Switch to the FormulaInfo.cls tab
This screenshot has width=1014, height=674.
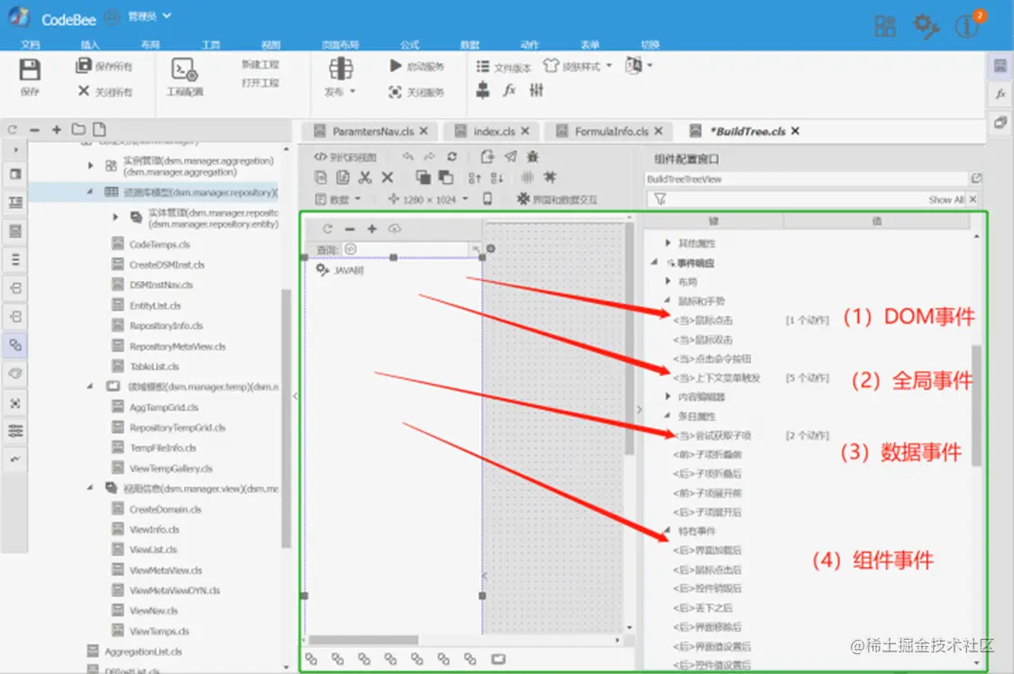[610, 132]
